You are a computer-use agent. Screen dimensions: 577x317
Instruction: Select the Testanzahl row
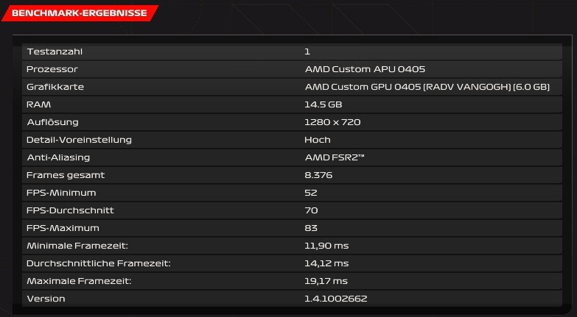[x=292, y=51]
